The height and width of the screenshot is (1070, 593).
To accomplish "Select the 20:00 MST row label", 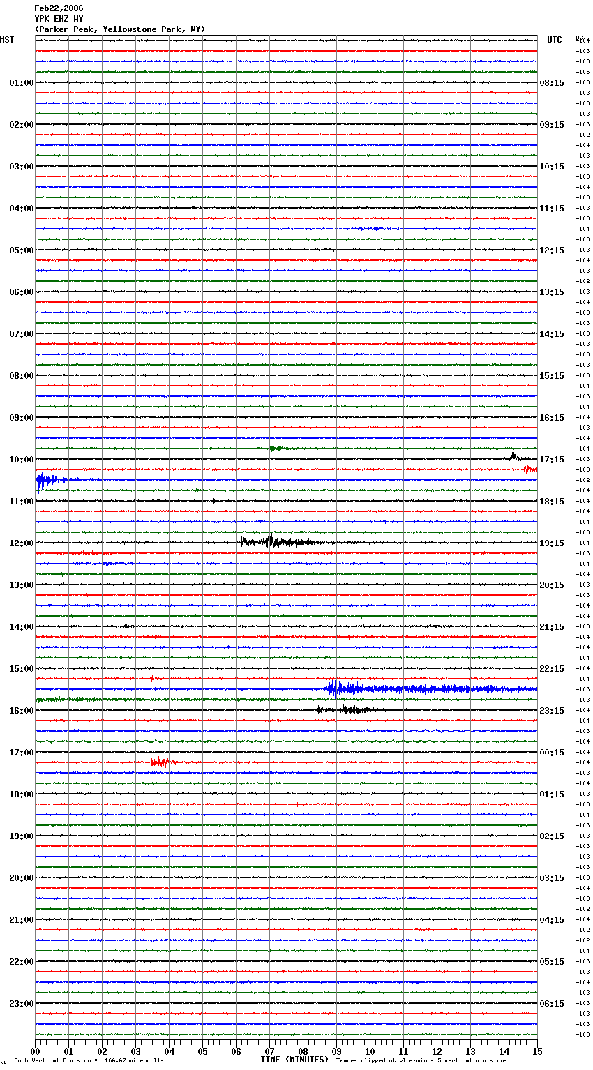I will pyautogui.click(x=22, y=878).
